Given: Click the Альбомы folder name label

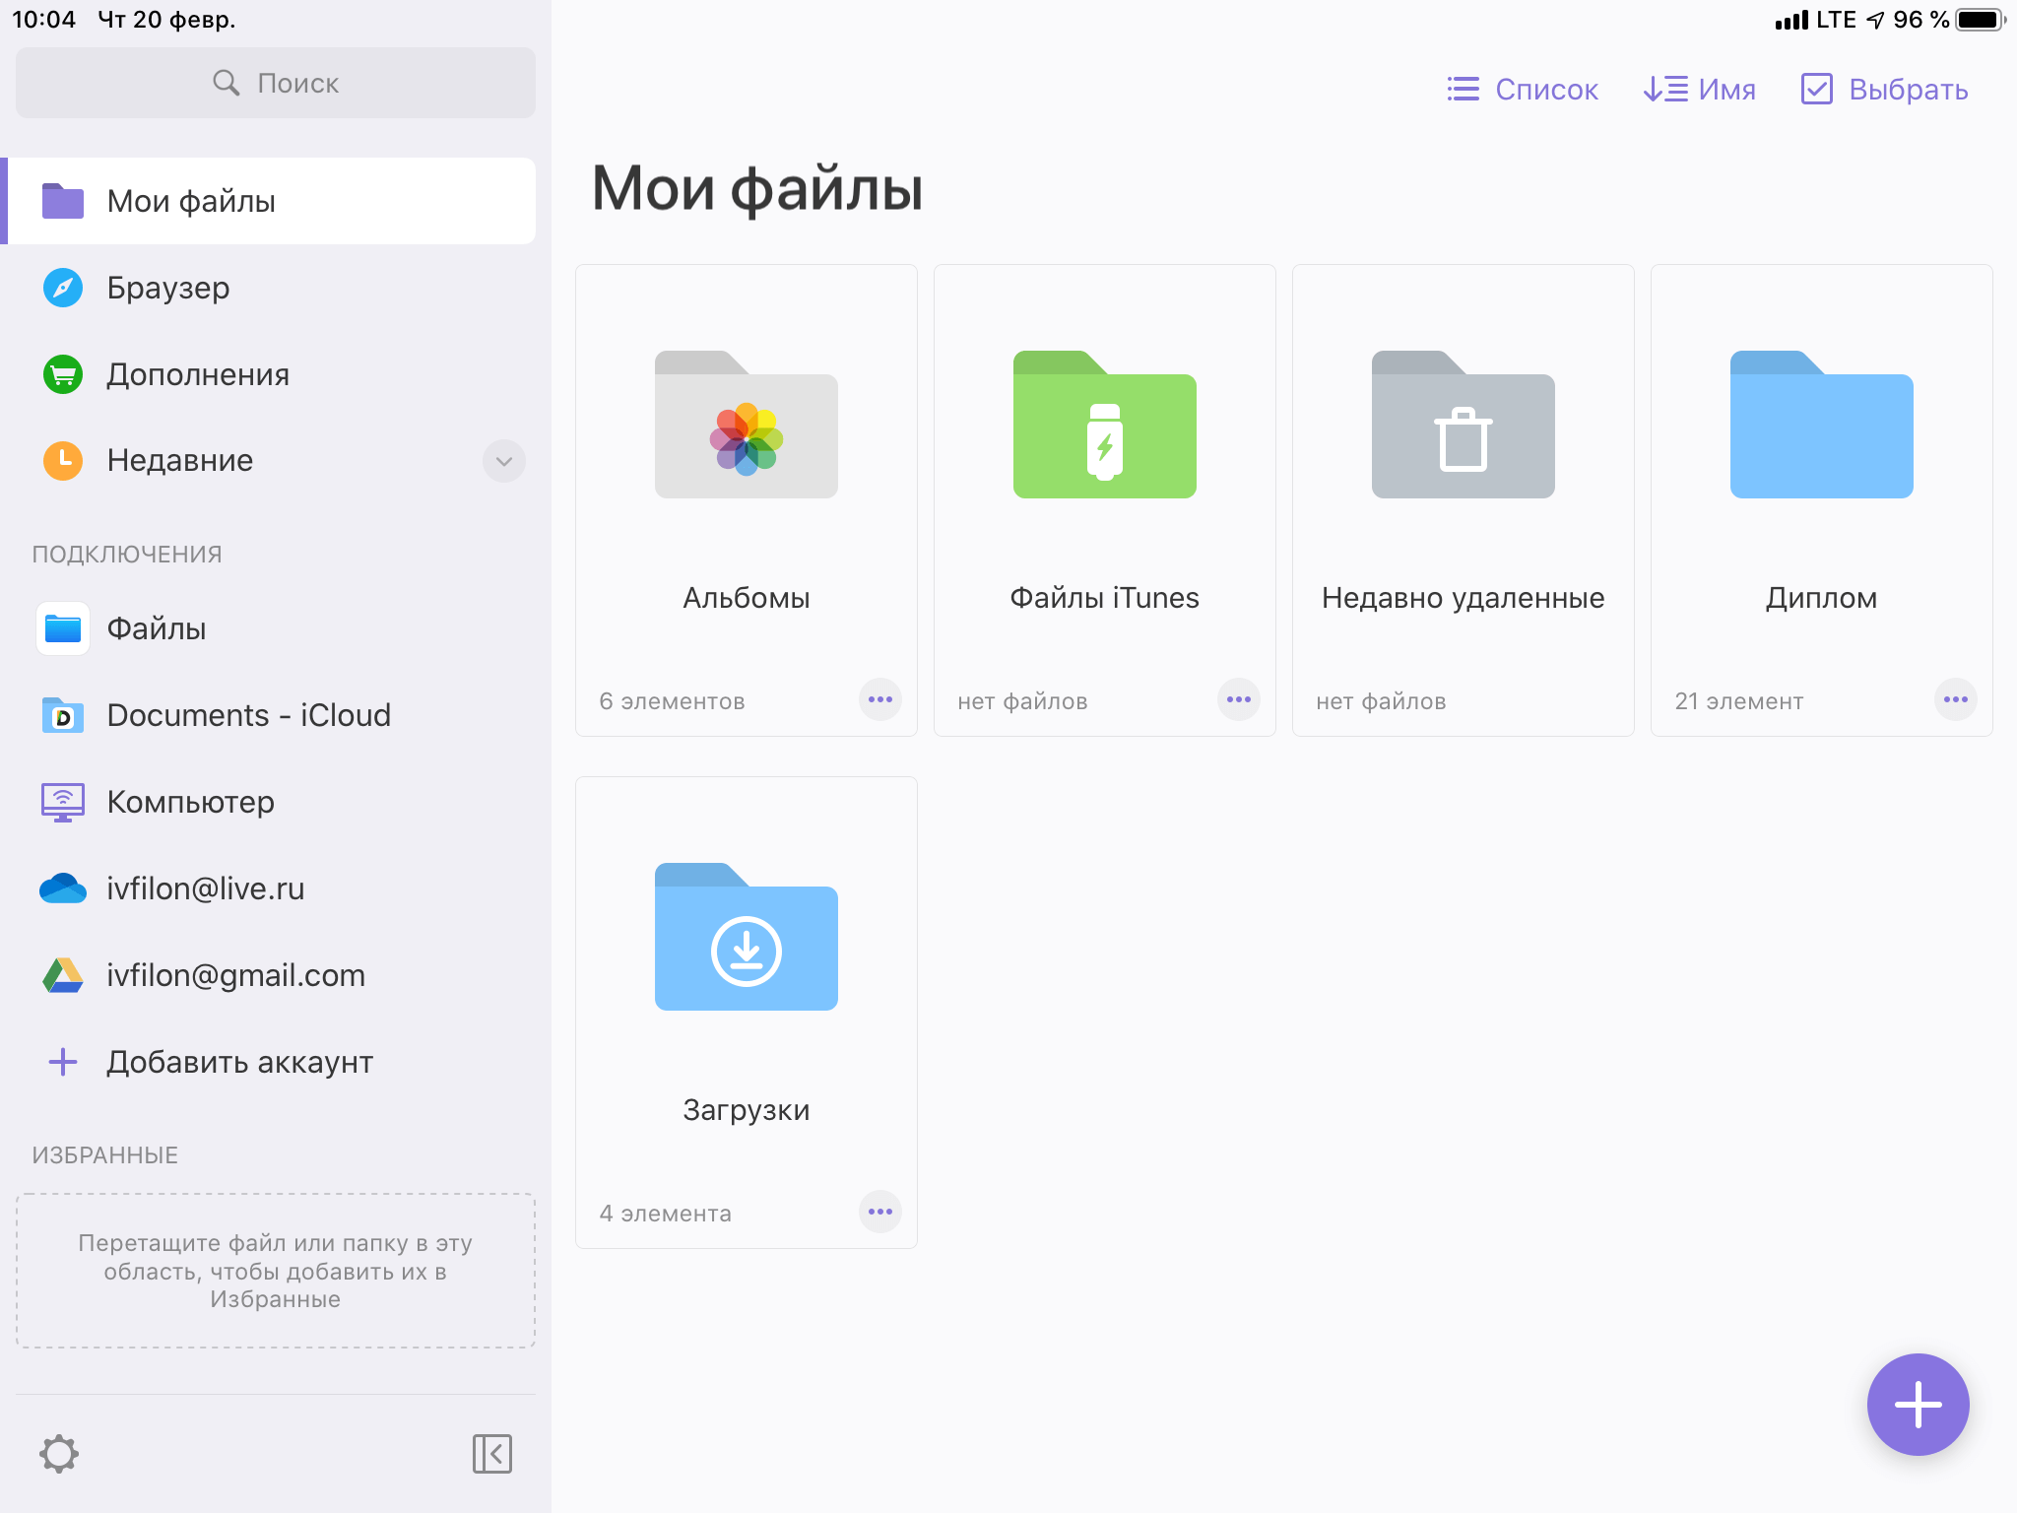Looking at the screenshot, I should pos(747,598).
